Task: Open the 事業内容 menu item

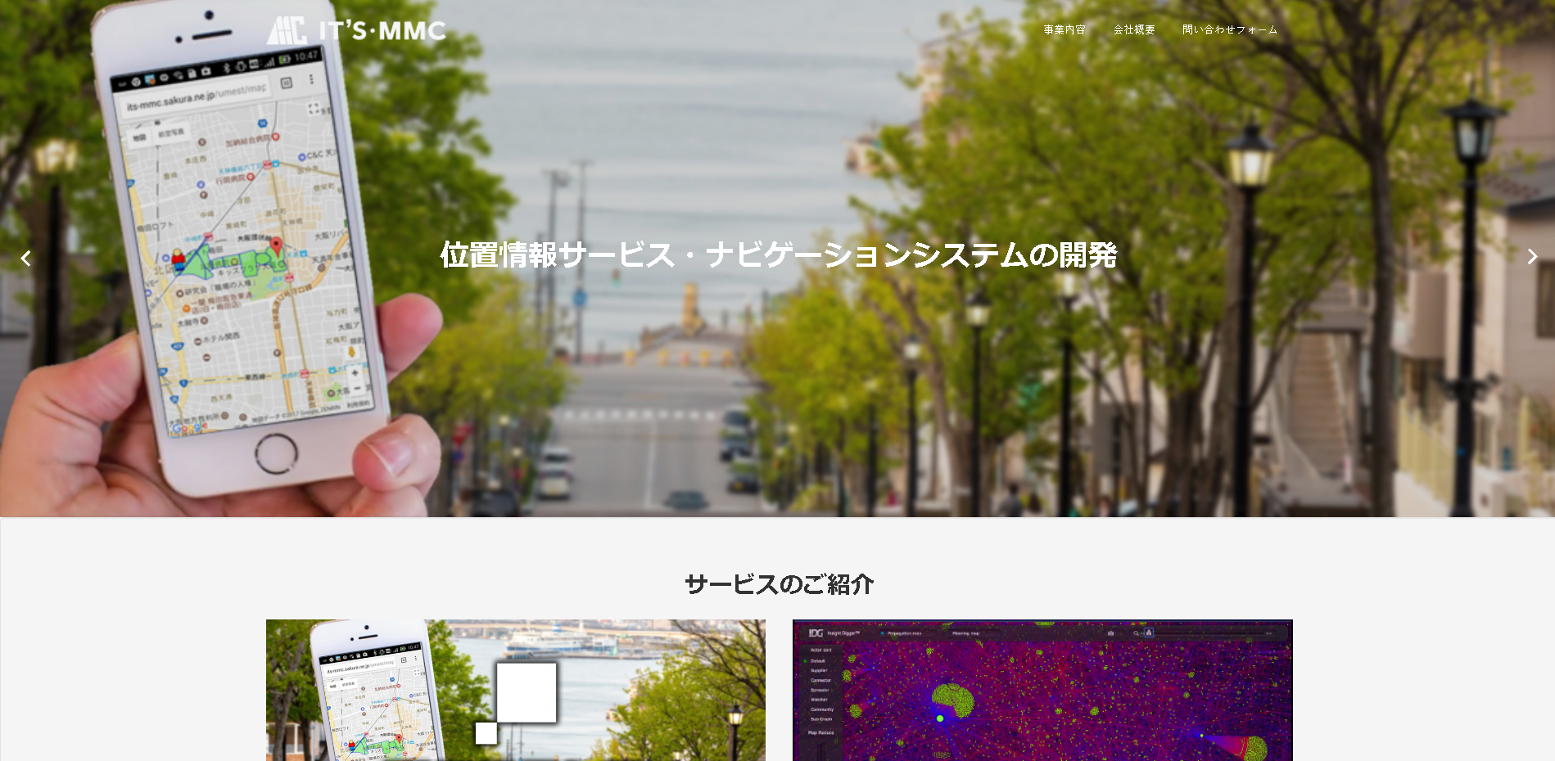Action: coord(1065,29)
